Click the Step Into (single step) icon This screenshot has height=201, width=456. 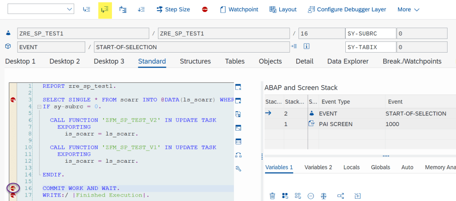point(87,9)
